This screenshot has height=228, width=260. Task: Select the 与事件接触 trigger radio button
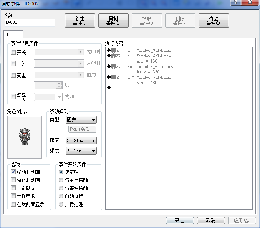[61, 188]
